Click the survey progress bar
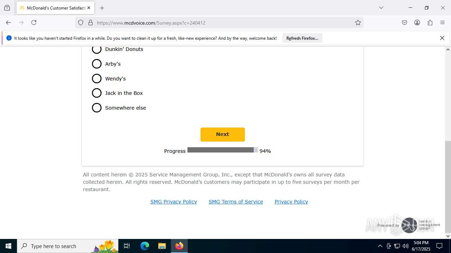Image resolution: width=451 pixels, height=253 pixels. [223, 150]
